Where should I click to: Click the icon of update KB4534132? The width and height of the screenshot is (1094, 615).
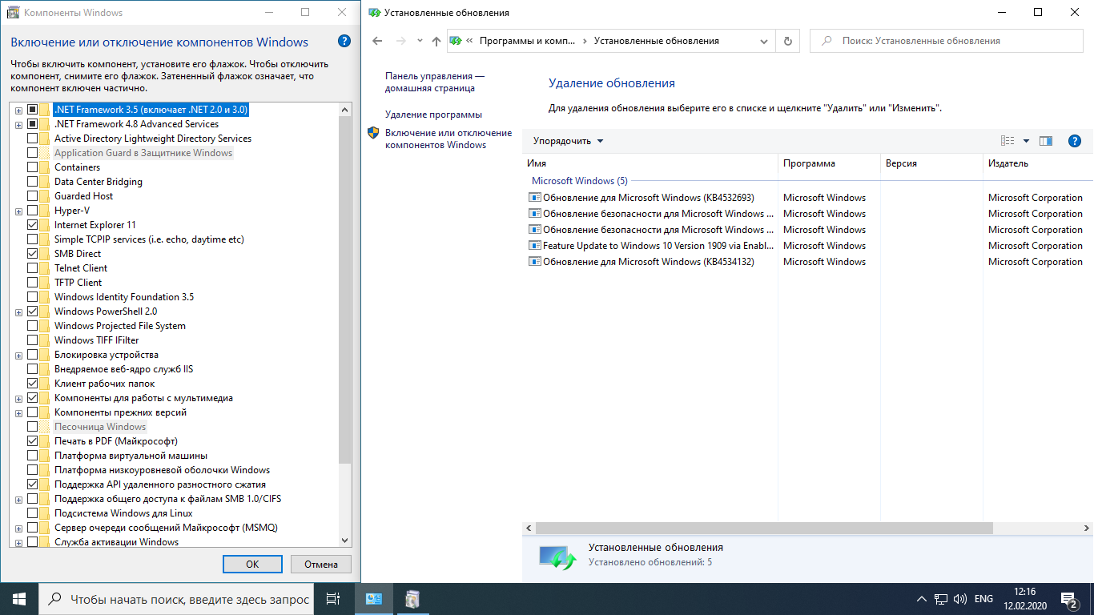point(535,262)
